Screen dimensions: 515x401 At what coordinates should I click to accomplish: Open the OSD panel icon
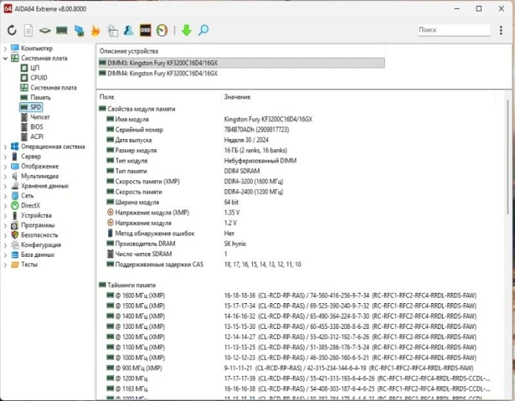tap(146, 30)
